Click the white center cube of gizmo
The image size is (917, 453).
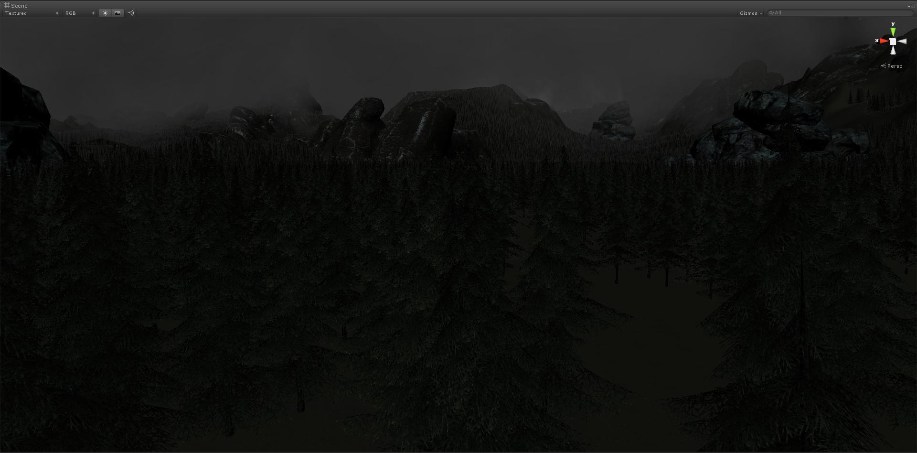(x=893, y=42)
